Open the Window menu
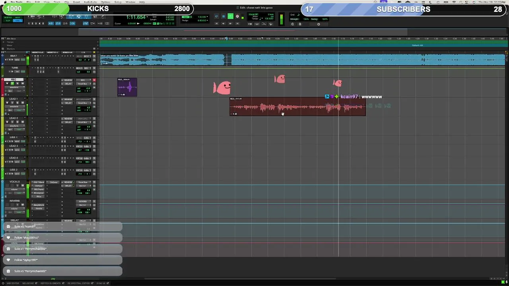 [x=130, y=2]
